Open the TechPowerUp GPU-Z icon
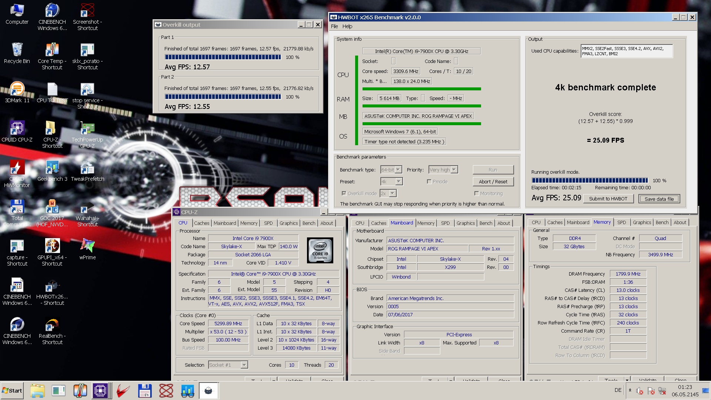The width and height of the screenshot is (711, 400). click(87, 135)
